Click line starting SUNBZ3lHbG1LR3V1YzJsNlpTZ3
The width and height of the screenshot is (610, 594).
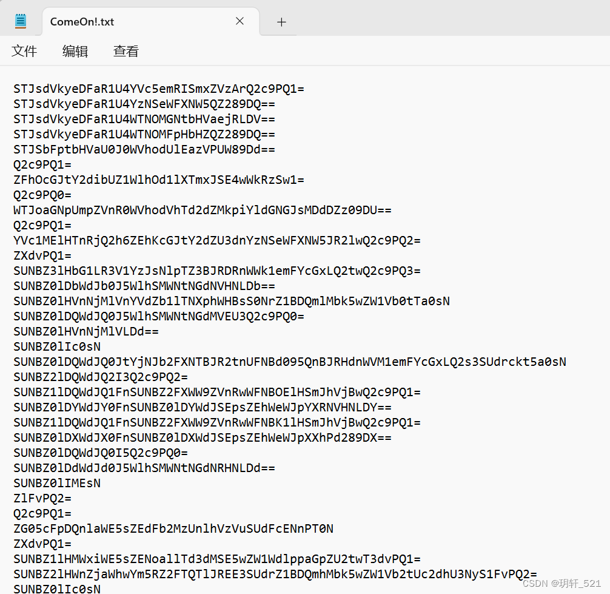click(x=217, y=271)
